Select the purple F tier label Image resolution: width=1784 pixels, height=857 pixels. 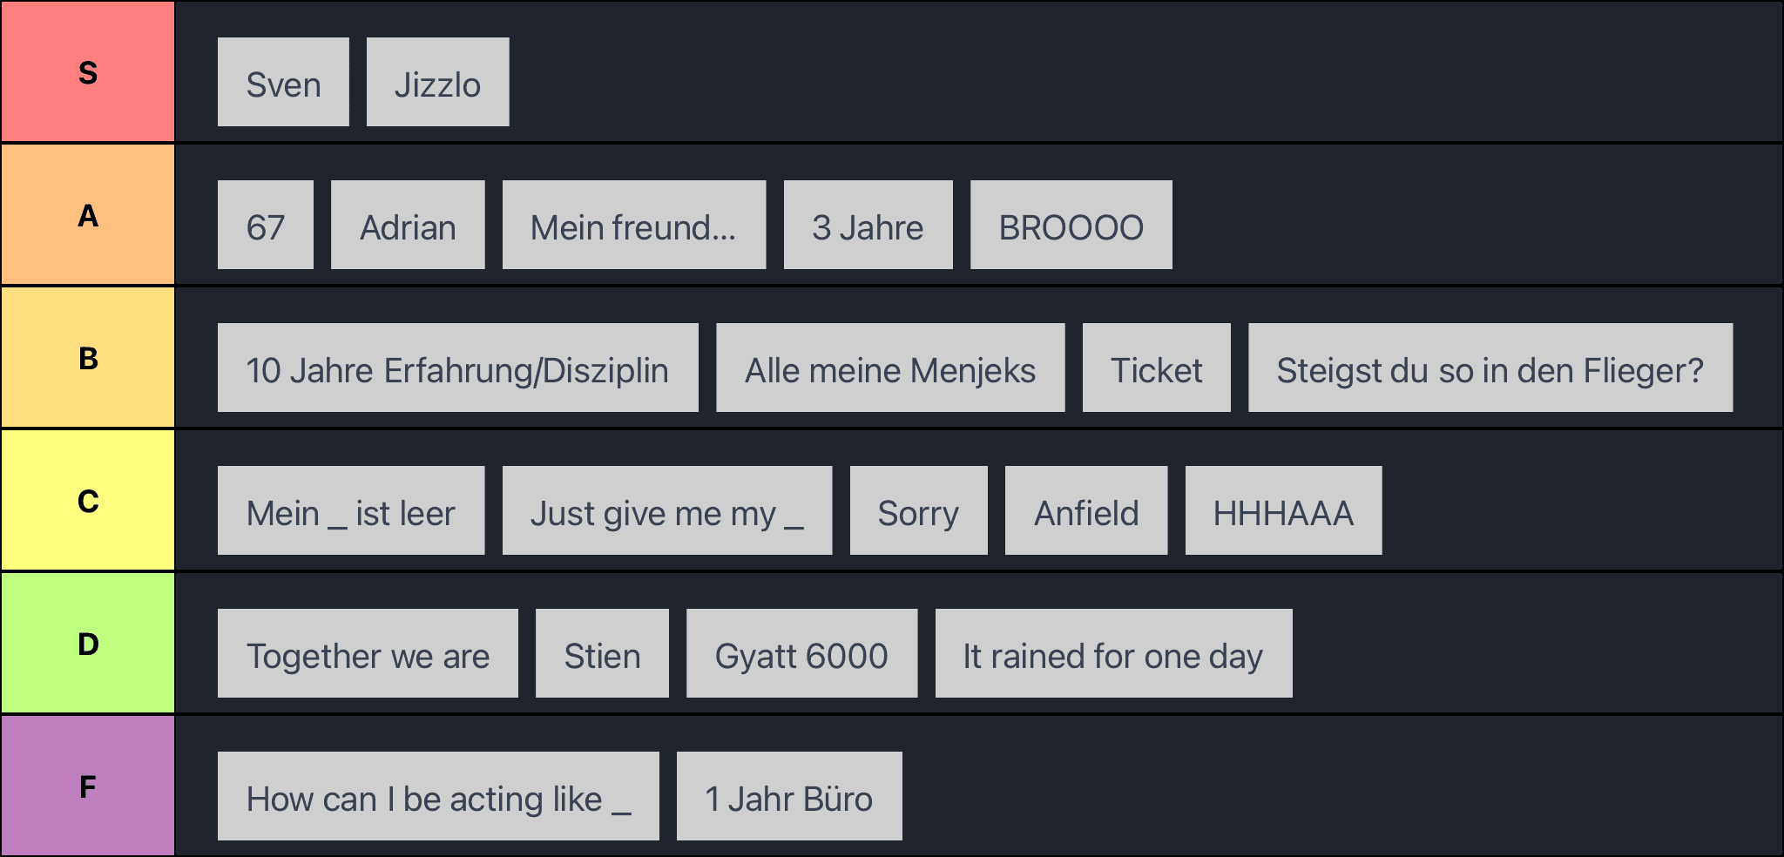click(x=88, y=786)
